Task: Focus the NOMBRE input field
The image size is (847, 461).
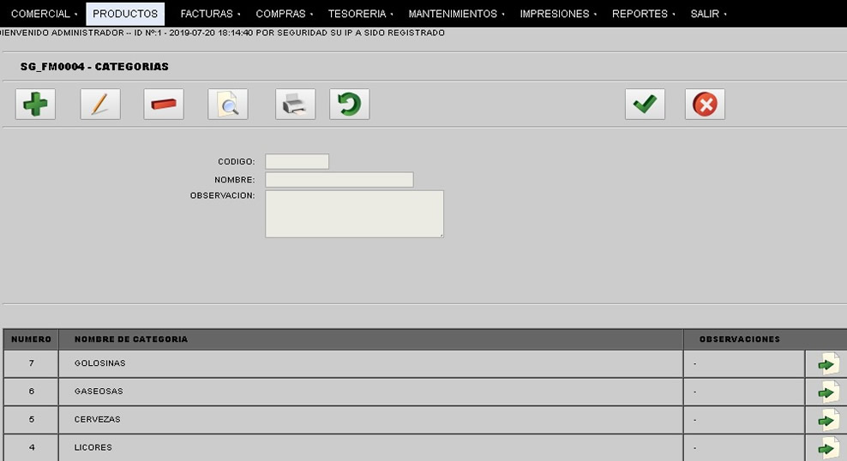Action: 339,180
